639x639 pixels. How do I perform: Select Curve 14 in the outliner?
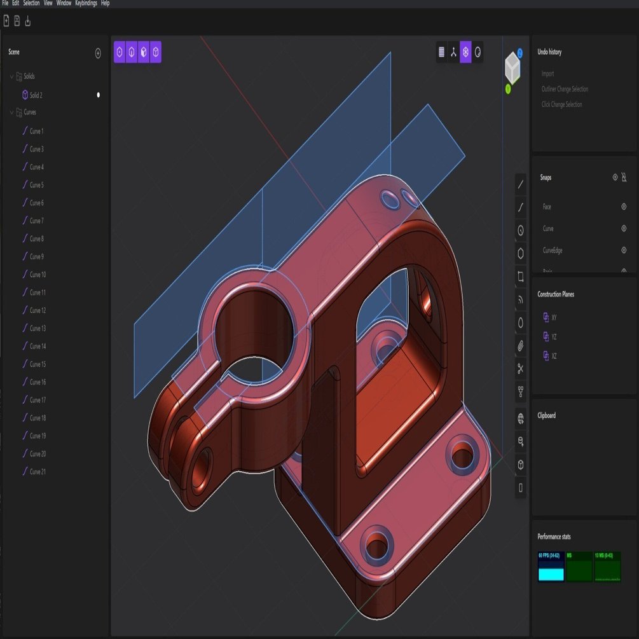(38, 346)
